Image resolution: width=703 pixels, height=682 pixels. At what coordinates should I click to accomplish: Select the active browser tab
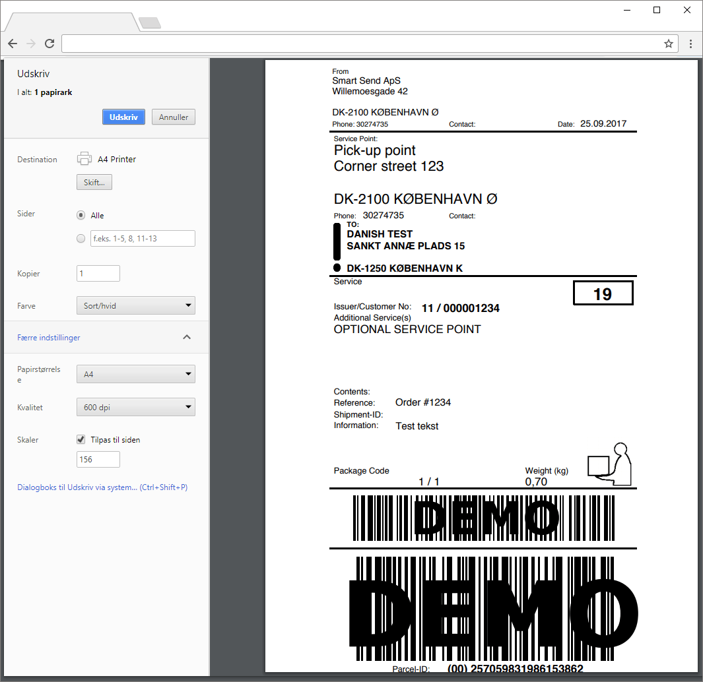coord(72,22)
